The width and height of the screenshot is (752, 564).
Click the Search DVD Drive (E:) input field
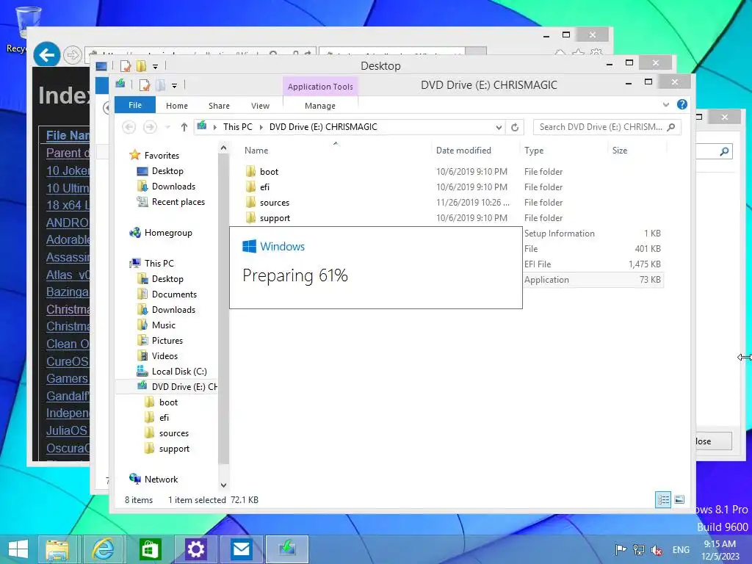coord(601,127)
